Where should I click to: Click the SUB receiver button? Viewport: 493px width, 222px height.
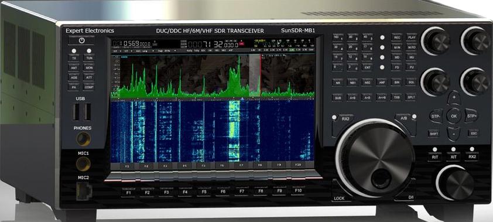(x=338, y=97)
